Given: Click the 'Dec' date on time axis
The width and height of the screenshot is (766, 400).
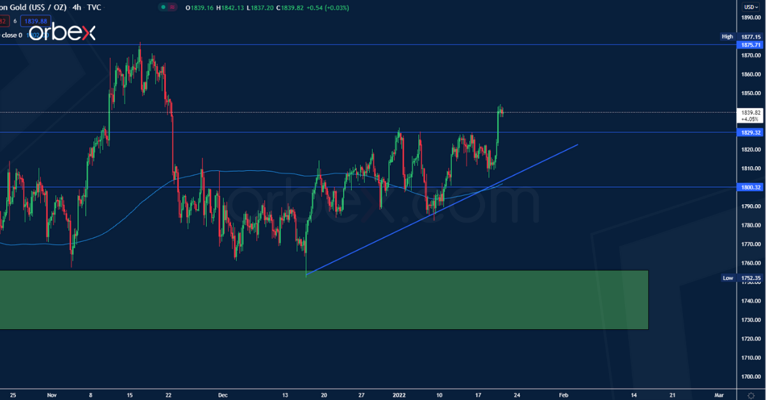Looking at the screenshot, I should [x=222, y=395].
